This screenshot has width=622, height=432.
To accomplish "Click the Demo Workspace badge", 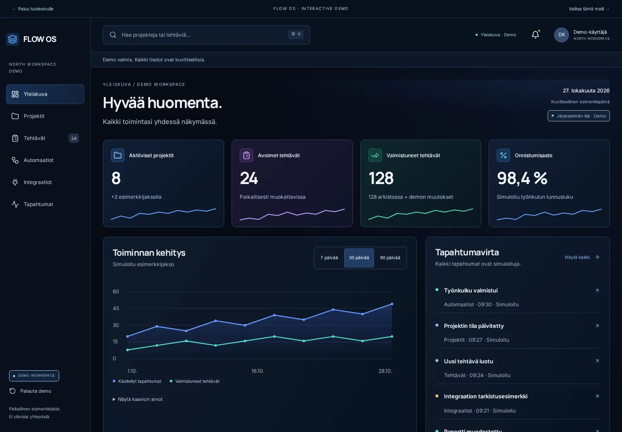I will pos(34,376).
